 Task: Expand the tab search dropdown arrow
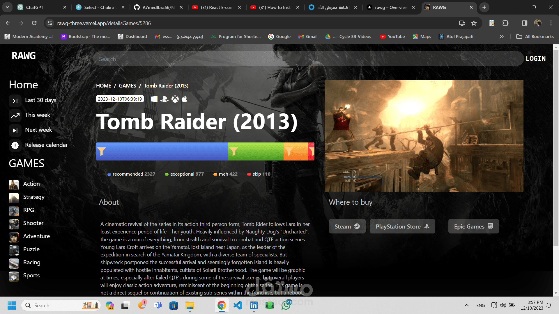7,7
